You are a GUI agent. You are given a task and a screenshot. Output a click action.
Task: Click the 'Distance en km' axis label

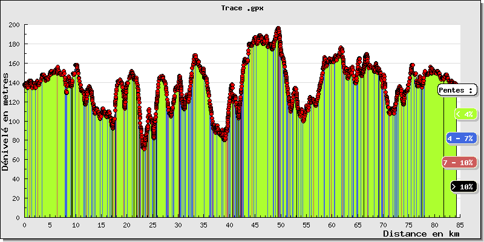coord(420,234)
